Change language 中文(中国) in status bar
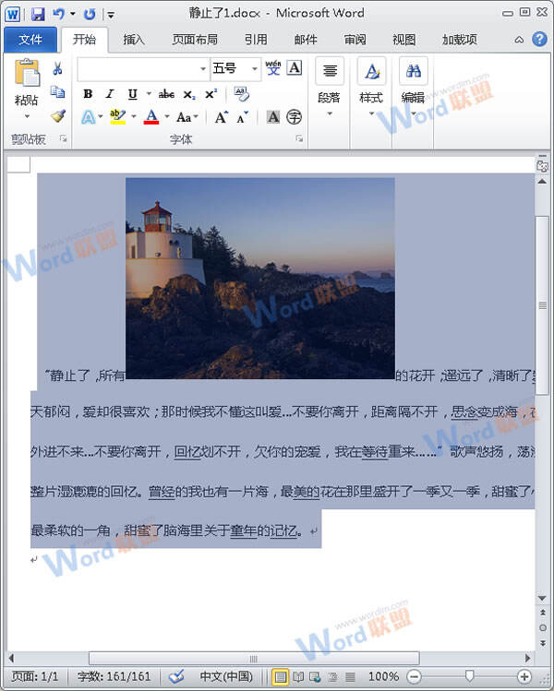The width and height of the screenshot is (554, 691). click(x=226, y=676)
